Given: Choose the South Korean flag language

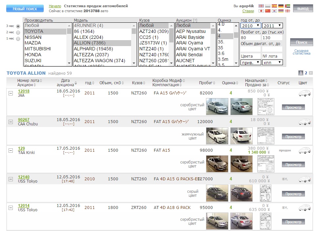Looking at the screenshot, I should click(274, 11).
